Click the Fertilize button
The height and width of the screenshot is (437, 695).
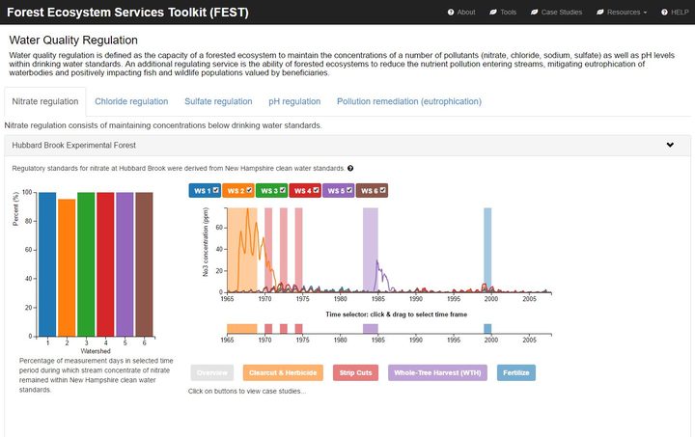tap(515, 372)
